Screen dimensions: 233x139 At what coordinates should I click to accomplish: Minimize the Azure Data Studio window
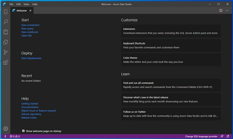pos(210,4)
